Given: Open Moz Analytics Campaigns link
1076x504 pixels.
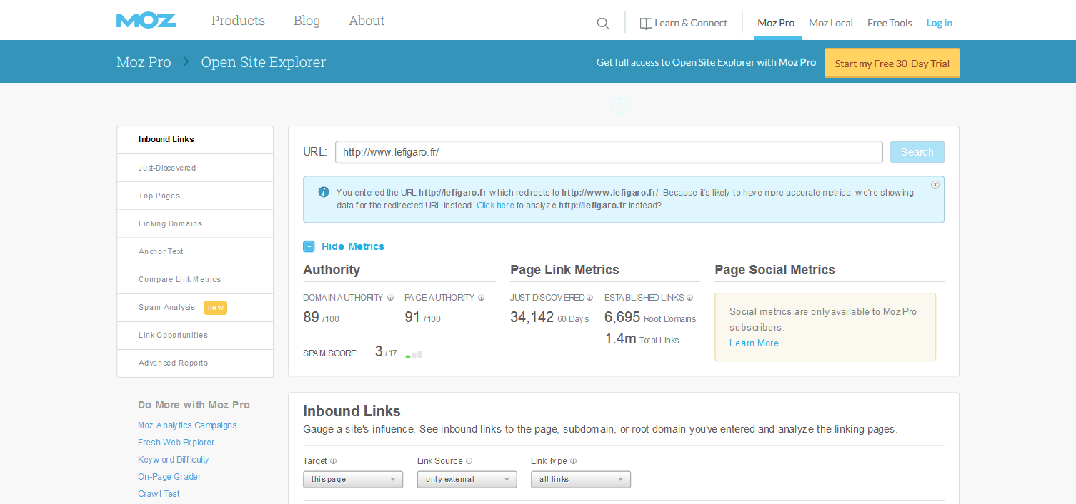Looking at the screenshot, I should [187, 425].
